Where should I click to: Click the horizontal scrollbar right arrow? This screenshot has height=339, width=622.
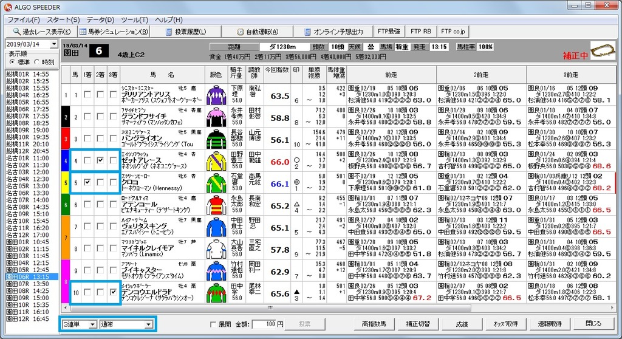[x=612, y=307]
